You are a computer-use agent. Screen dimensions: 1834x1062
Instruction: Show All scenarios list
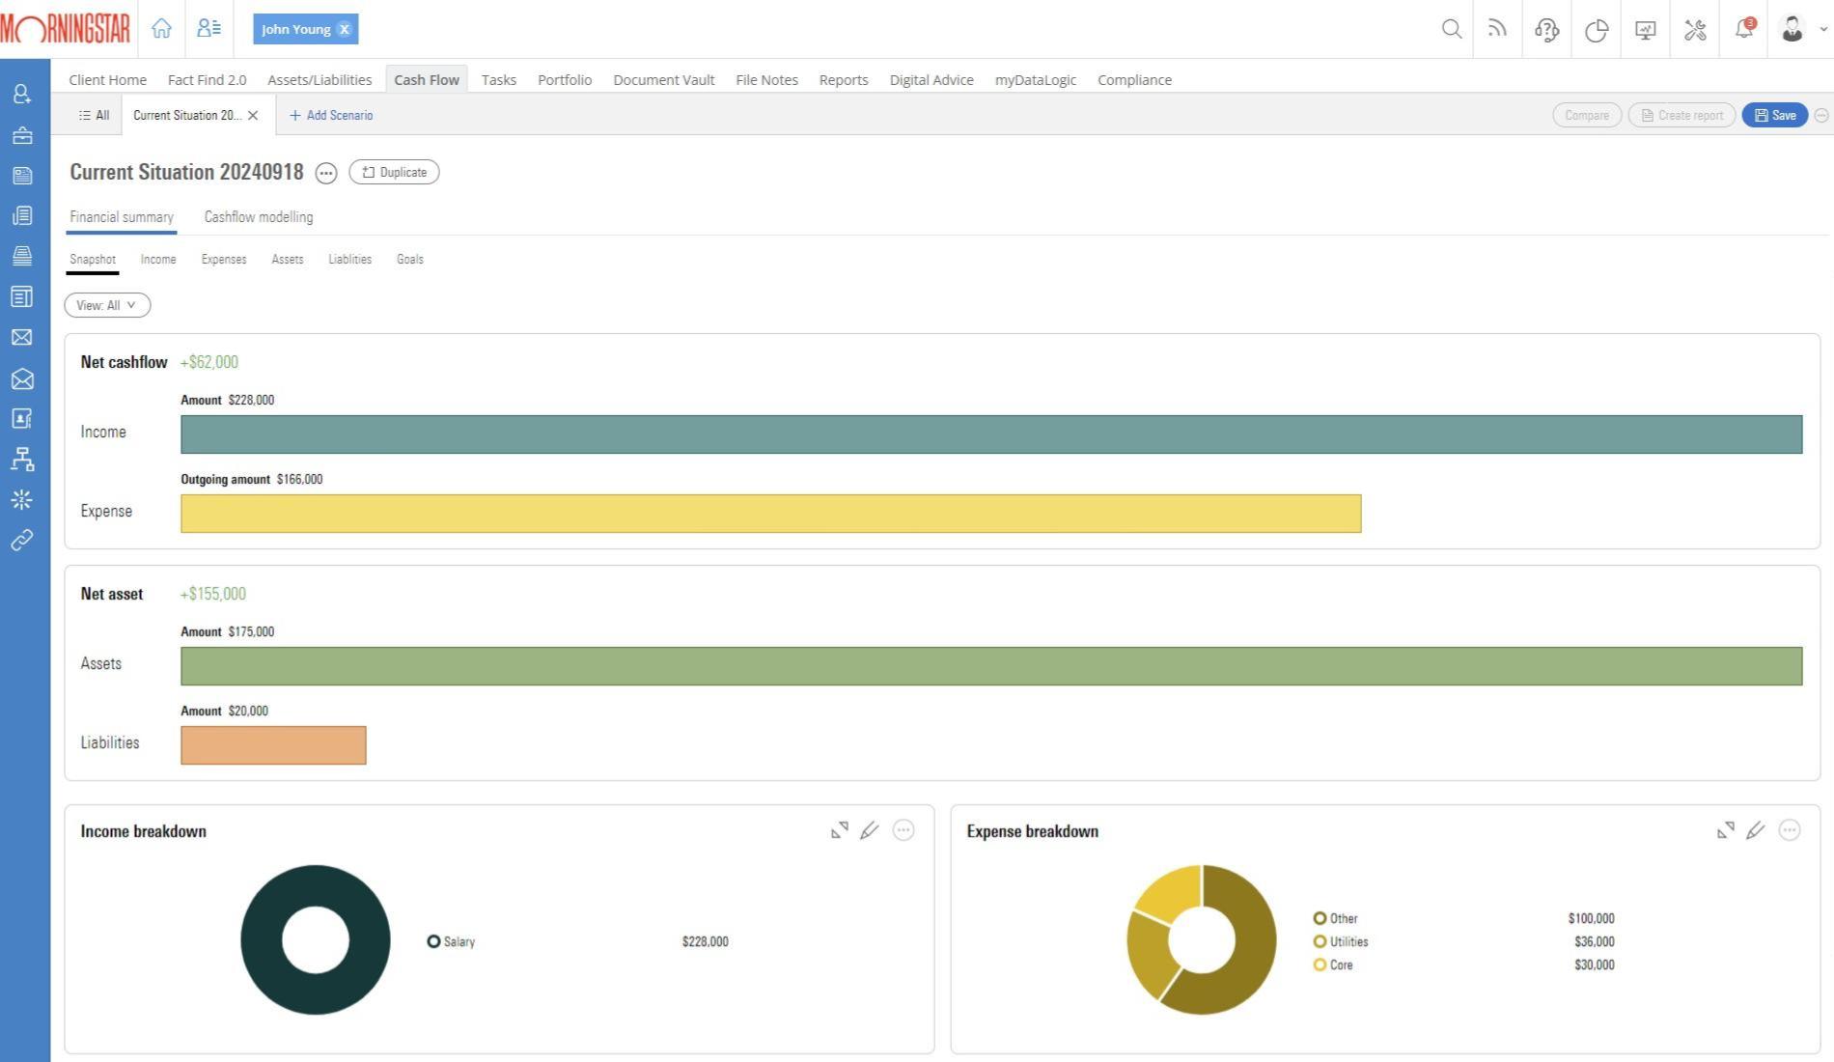(x=94, y=115)
